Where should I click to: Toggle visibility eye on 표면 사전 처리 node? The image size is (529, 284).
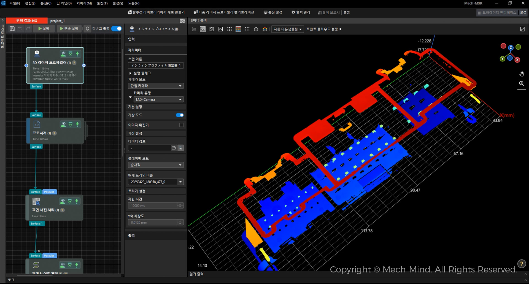pos(63,201)
